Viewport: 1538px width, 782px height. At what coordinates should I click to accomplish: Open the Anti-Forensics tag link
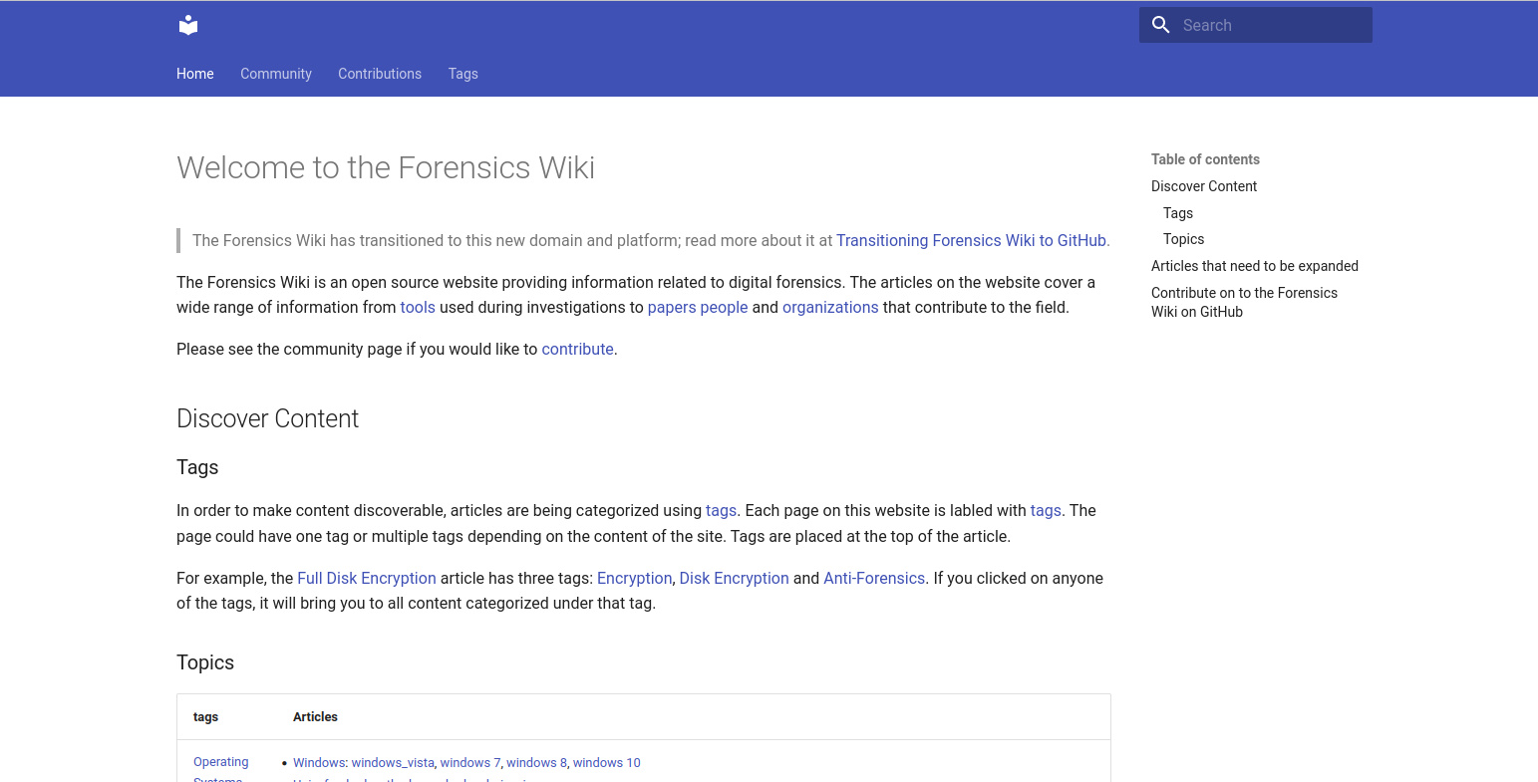pos(874,578)
